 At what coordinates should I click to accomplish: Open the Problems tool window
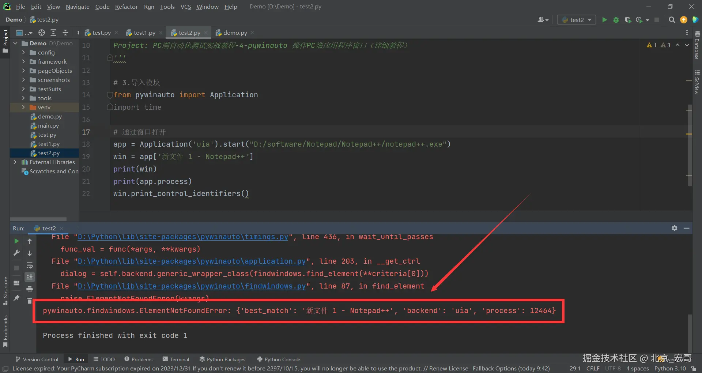pyautogui.click(x=138, y=359)
